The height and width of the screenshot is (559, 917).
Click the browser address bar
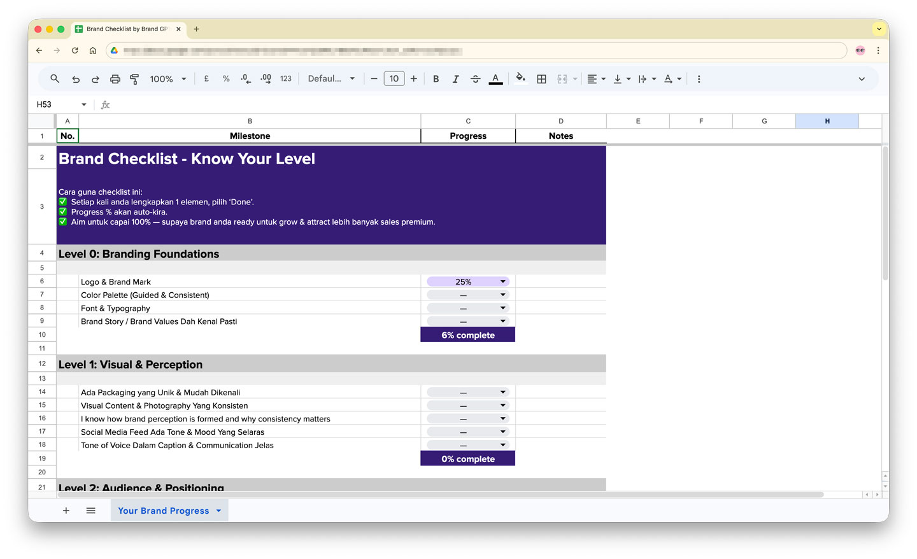click(x=476, y=50)
